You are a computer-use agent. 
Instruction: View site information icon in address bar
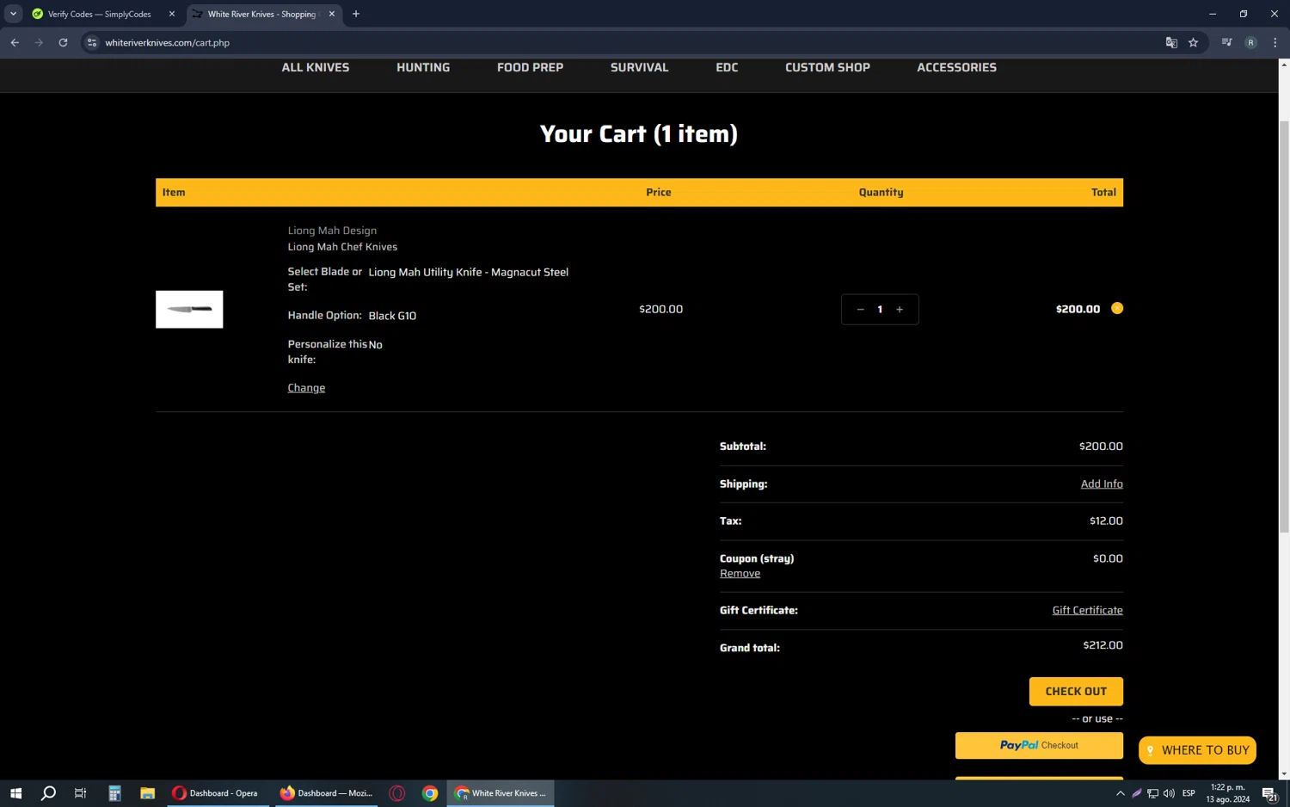pyautogui.click(x=92, y=42)
